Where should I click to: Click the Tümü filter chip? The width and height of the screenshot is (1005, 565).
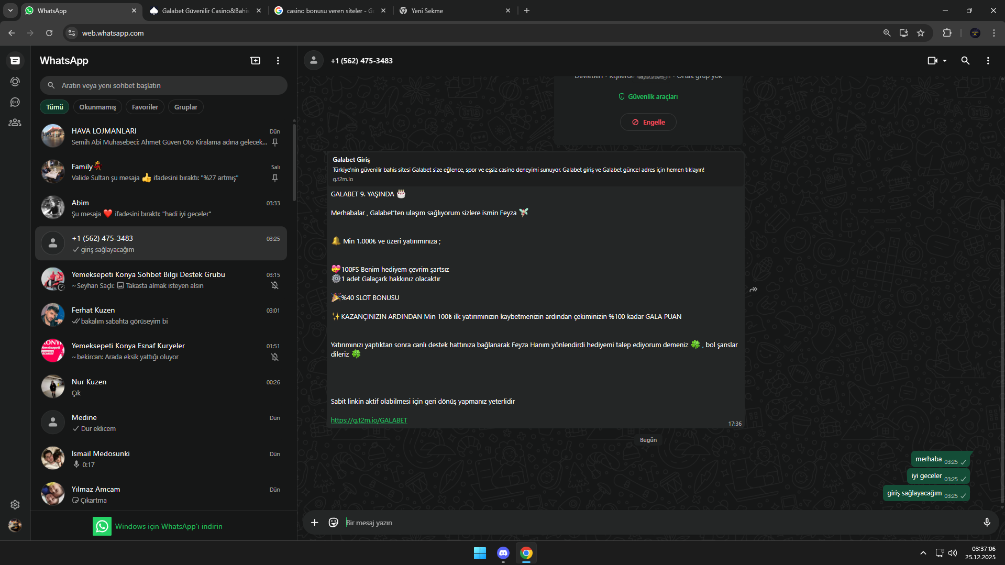click(54, 107)
